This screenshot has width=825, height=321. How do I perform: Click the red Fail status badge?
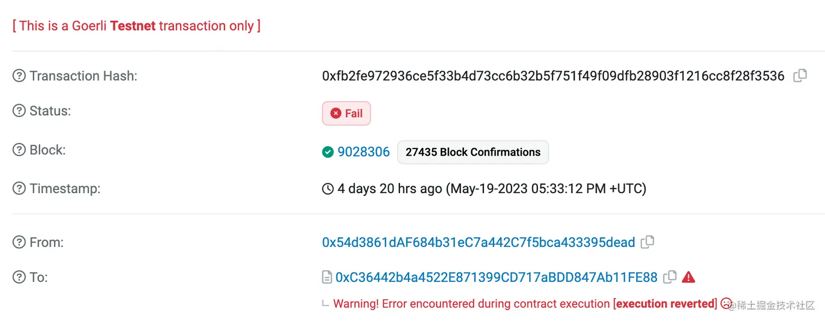[x=346, y=113]
